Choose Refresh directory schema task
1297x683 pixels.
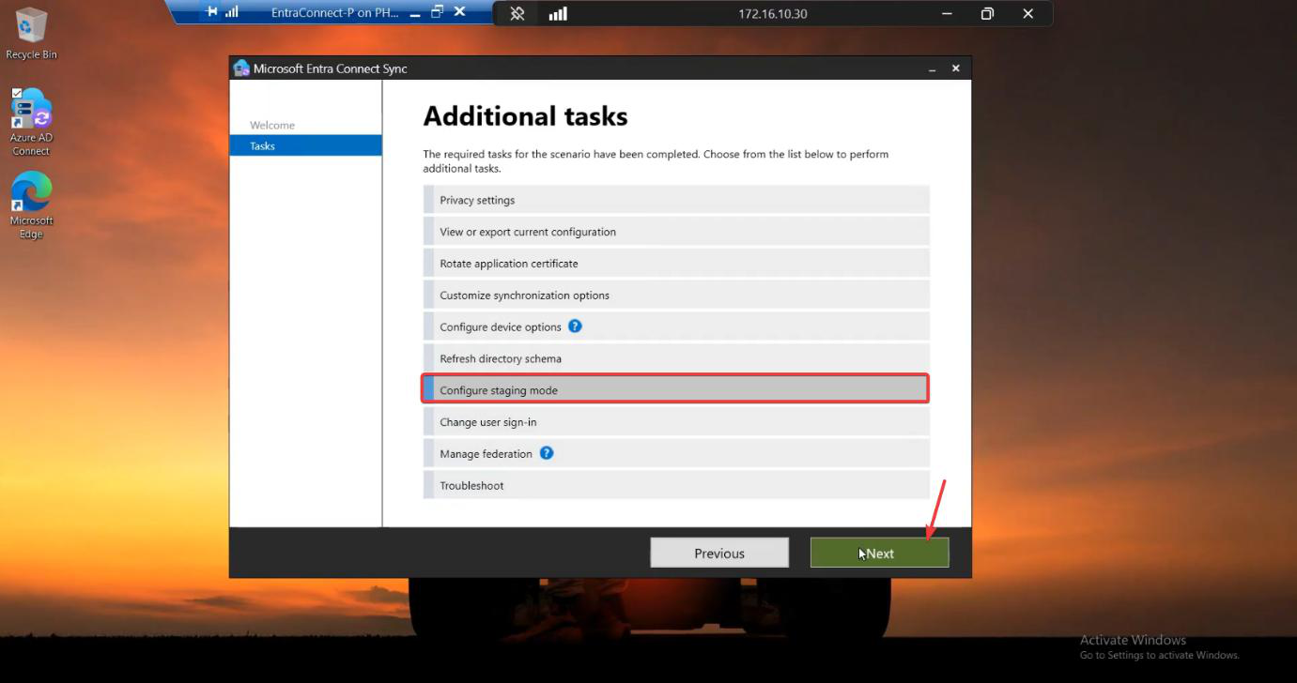tap(676, 358)
